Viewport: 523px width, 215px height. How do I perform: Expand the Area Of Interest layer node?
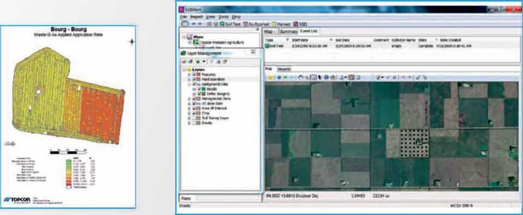(x=189, y=109)
